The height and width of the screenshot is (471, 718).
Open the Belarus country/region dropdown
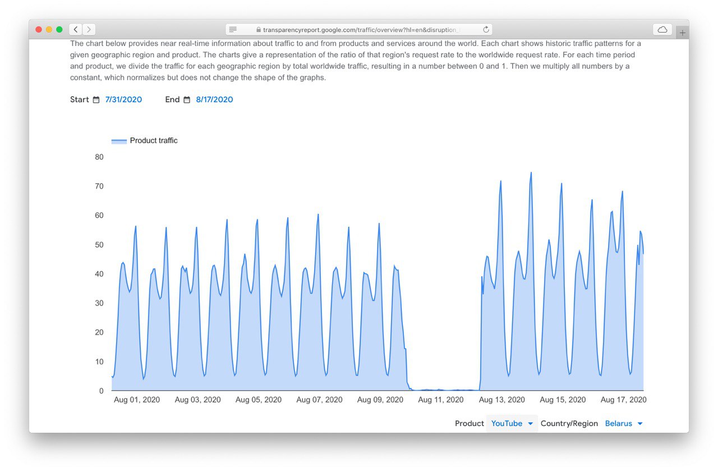624,423
